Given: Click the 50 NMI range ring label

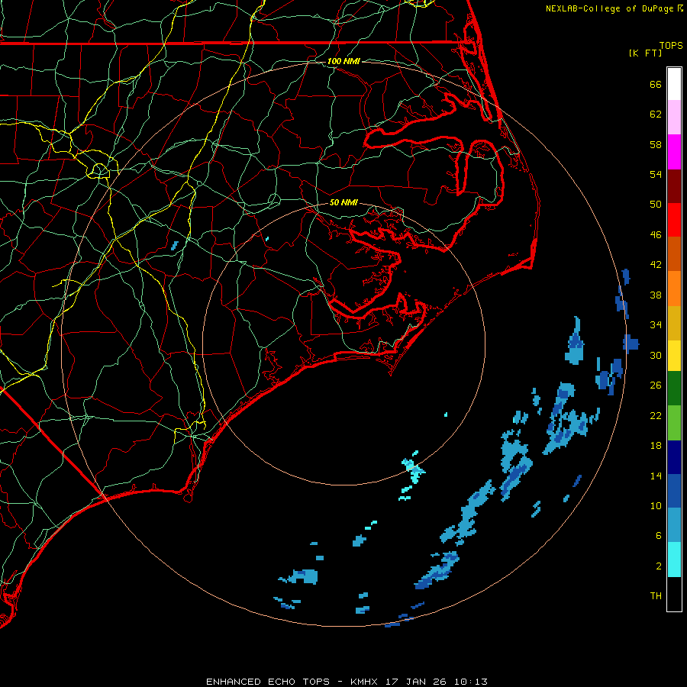Looking at the screenshot, I should point(344,202).
